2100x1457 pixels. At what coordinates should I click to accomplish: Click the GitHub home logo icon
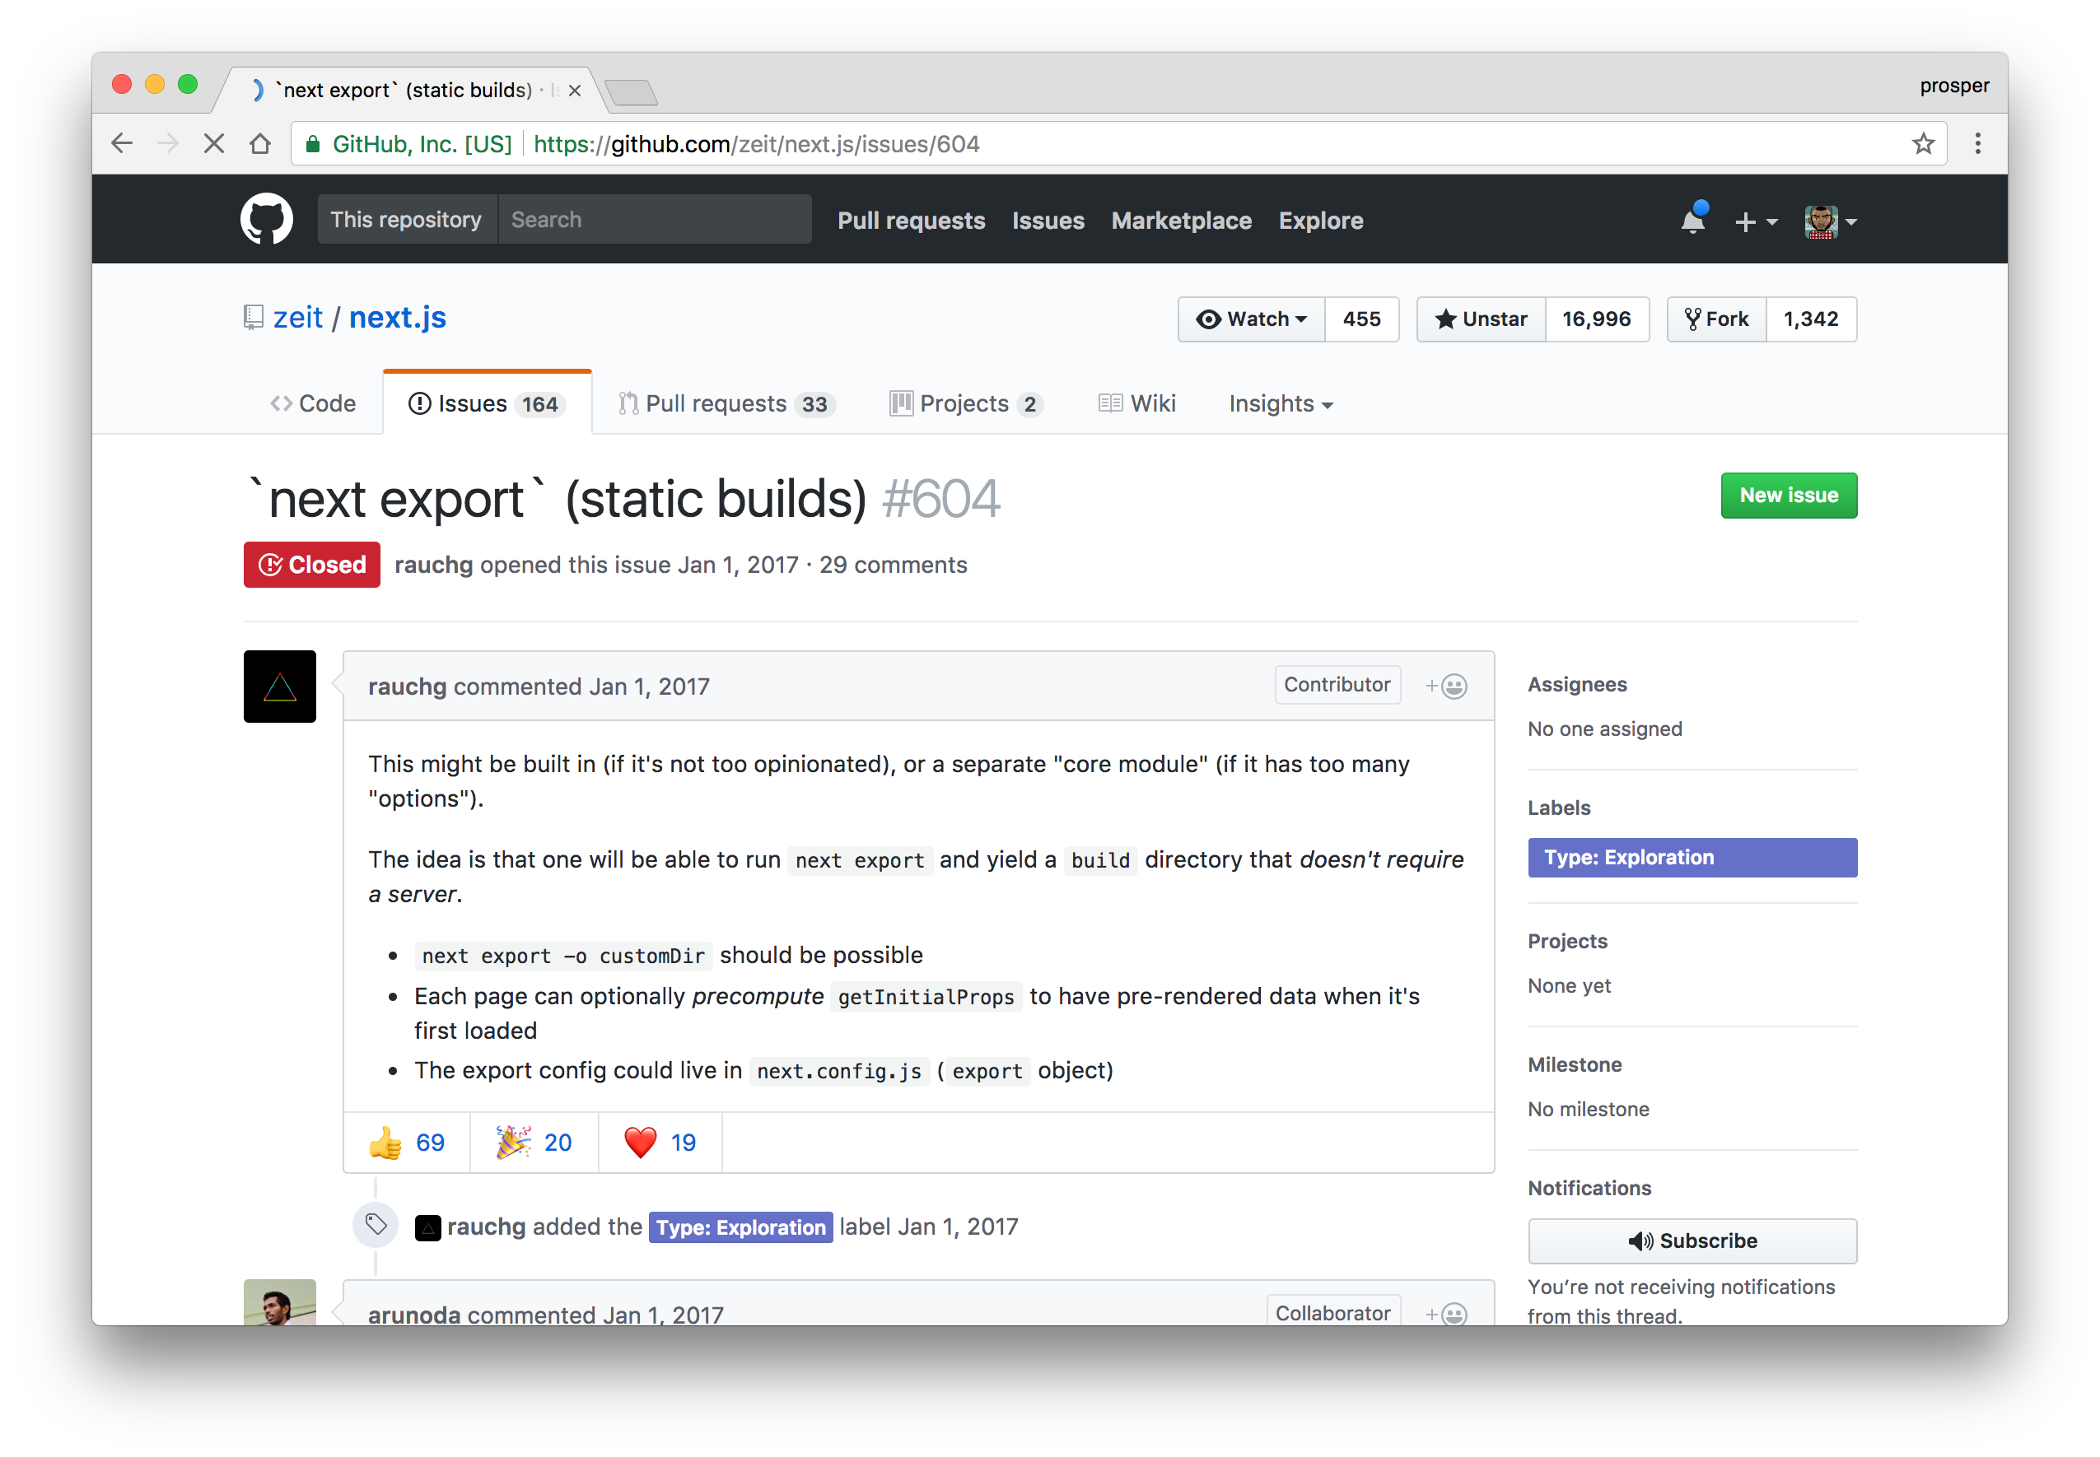tap(268, 221)
